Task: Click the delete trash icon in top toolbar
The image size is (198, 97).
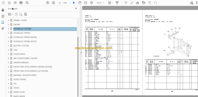Action: 150,3
